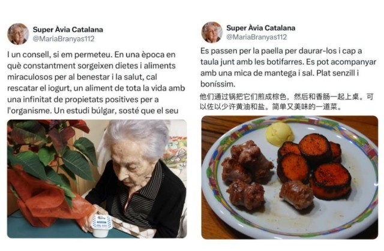Click the yogurt cup in the left photo
This screenshot has height=251, width=384.
101,226
